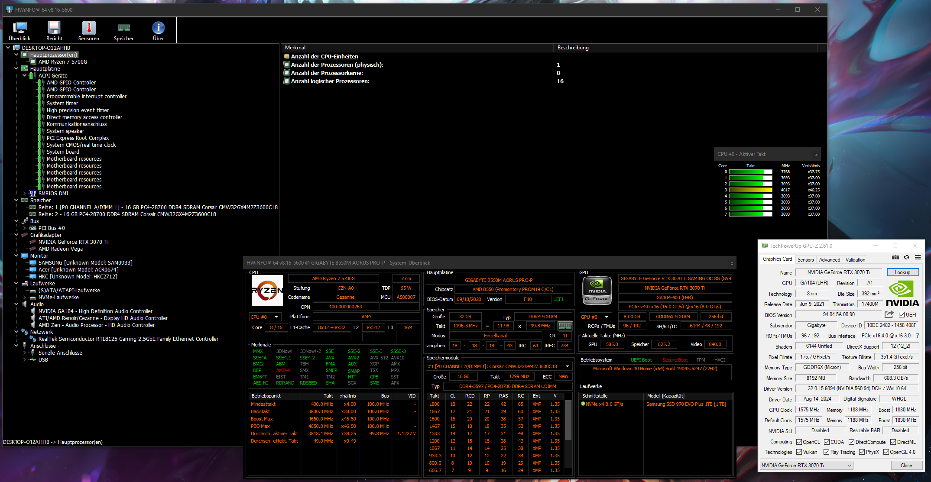Open the Sensoren thermometer toolbar icon
This screenshot has width=931, height=482.
coord(89,29)
